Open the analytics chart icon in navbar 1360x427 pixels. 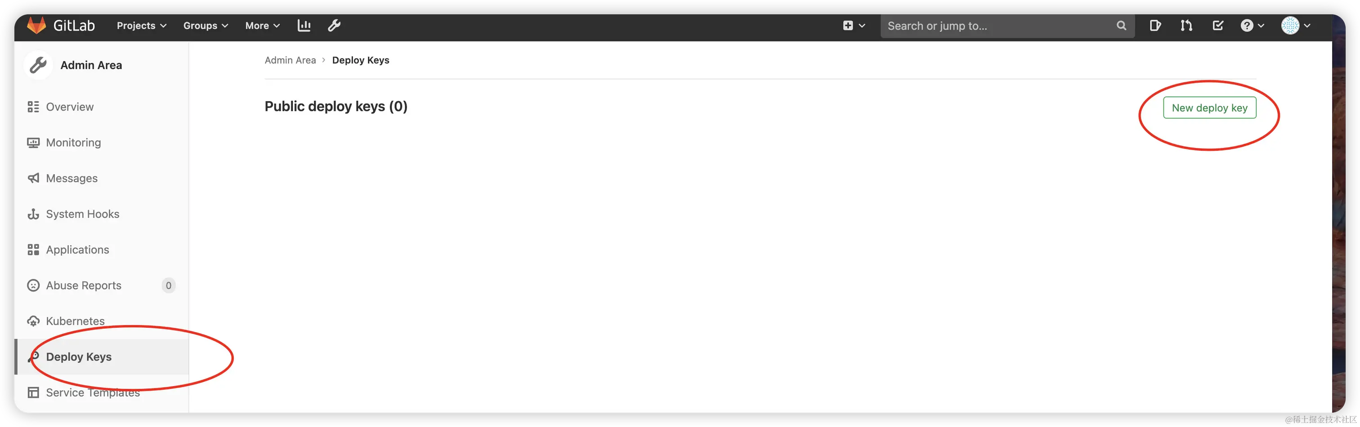(x=304, y=25)
